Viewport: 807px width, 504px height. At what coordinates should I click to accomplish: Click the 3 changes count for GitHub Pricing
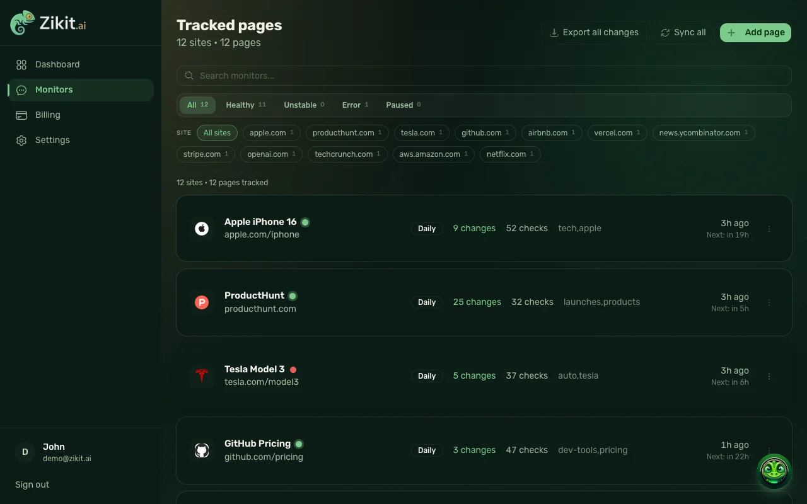coord(474,450)
